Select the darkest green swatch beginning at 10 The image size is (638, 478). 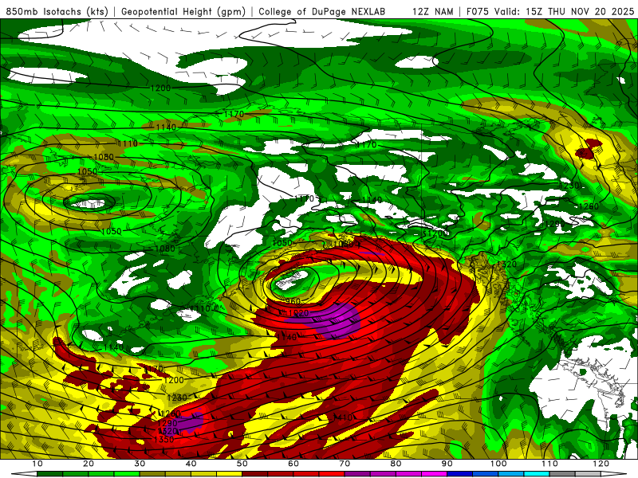coord(49,474)
